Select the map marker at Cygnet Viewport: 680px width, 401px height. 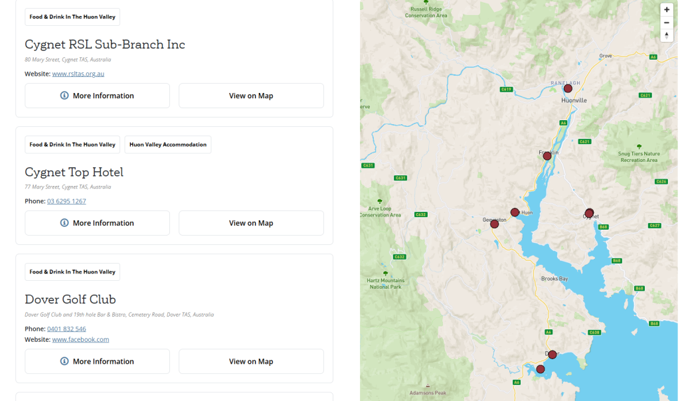589,212
